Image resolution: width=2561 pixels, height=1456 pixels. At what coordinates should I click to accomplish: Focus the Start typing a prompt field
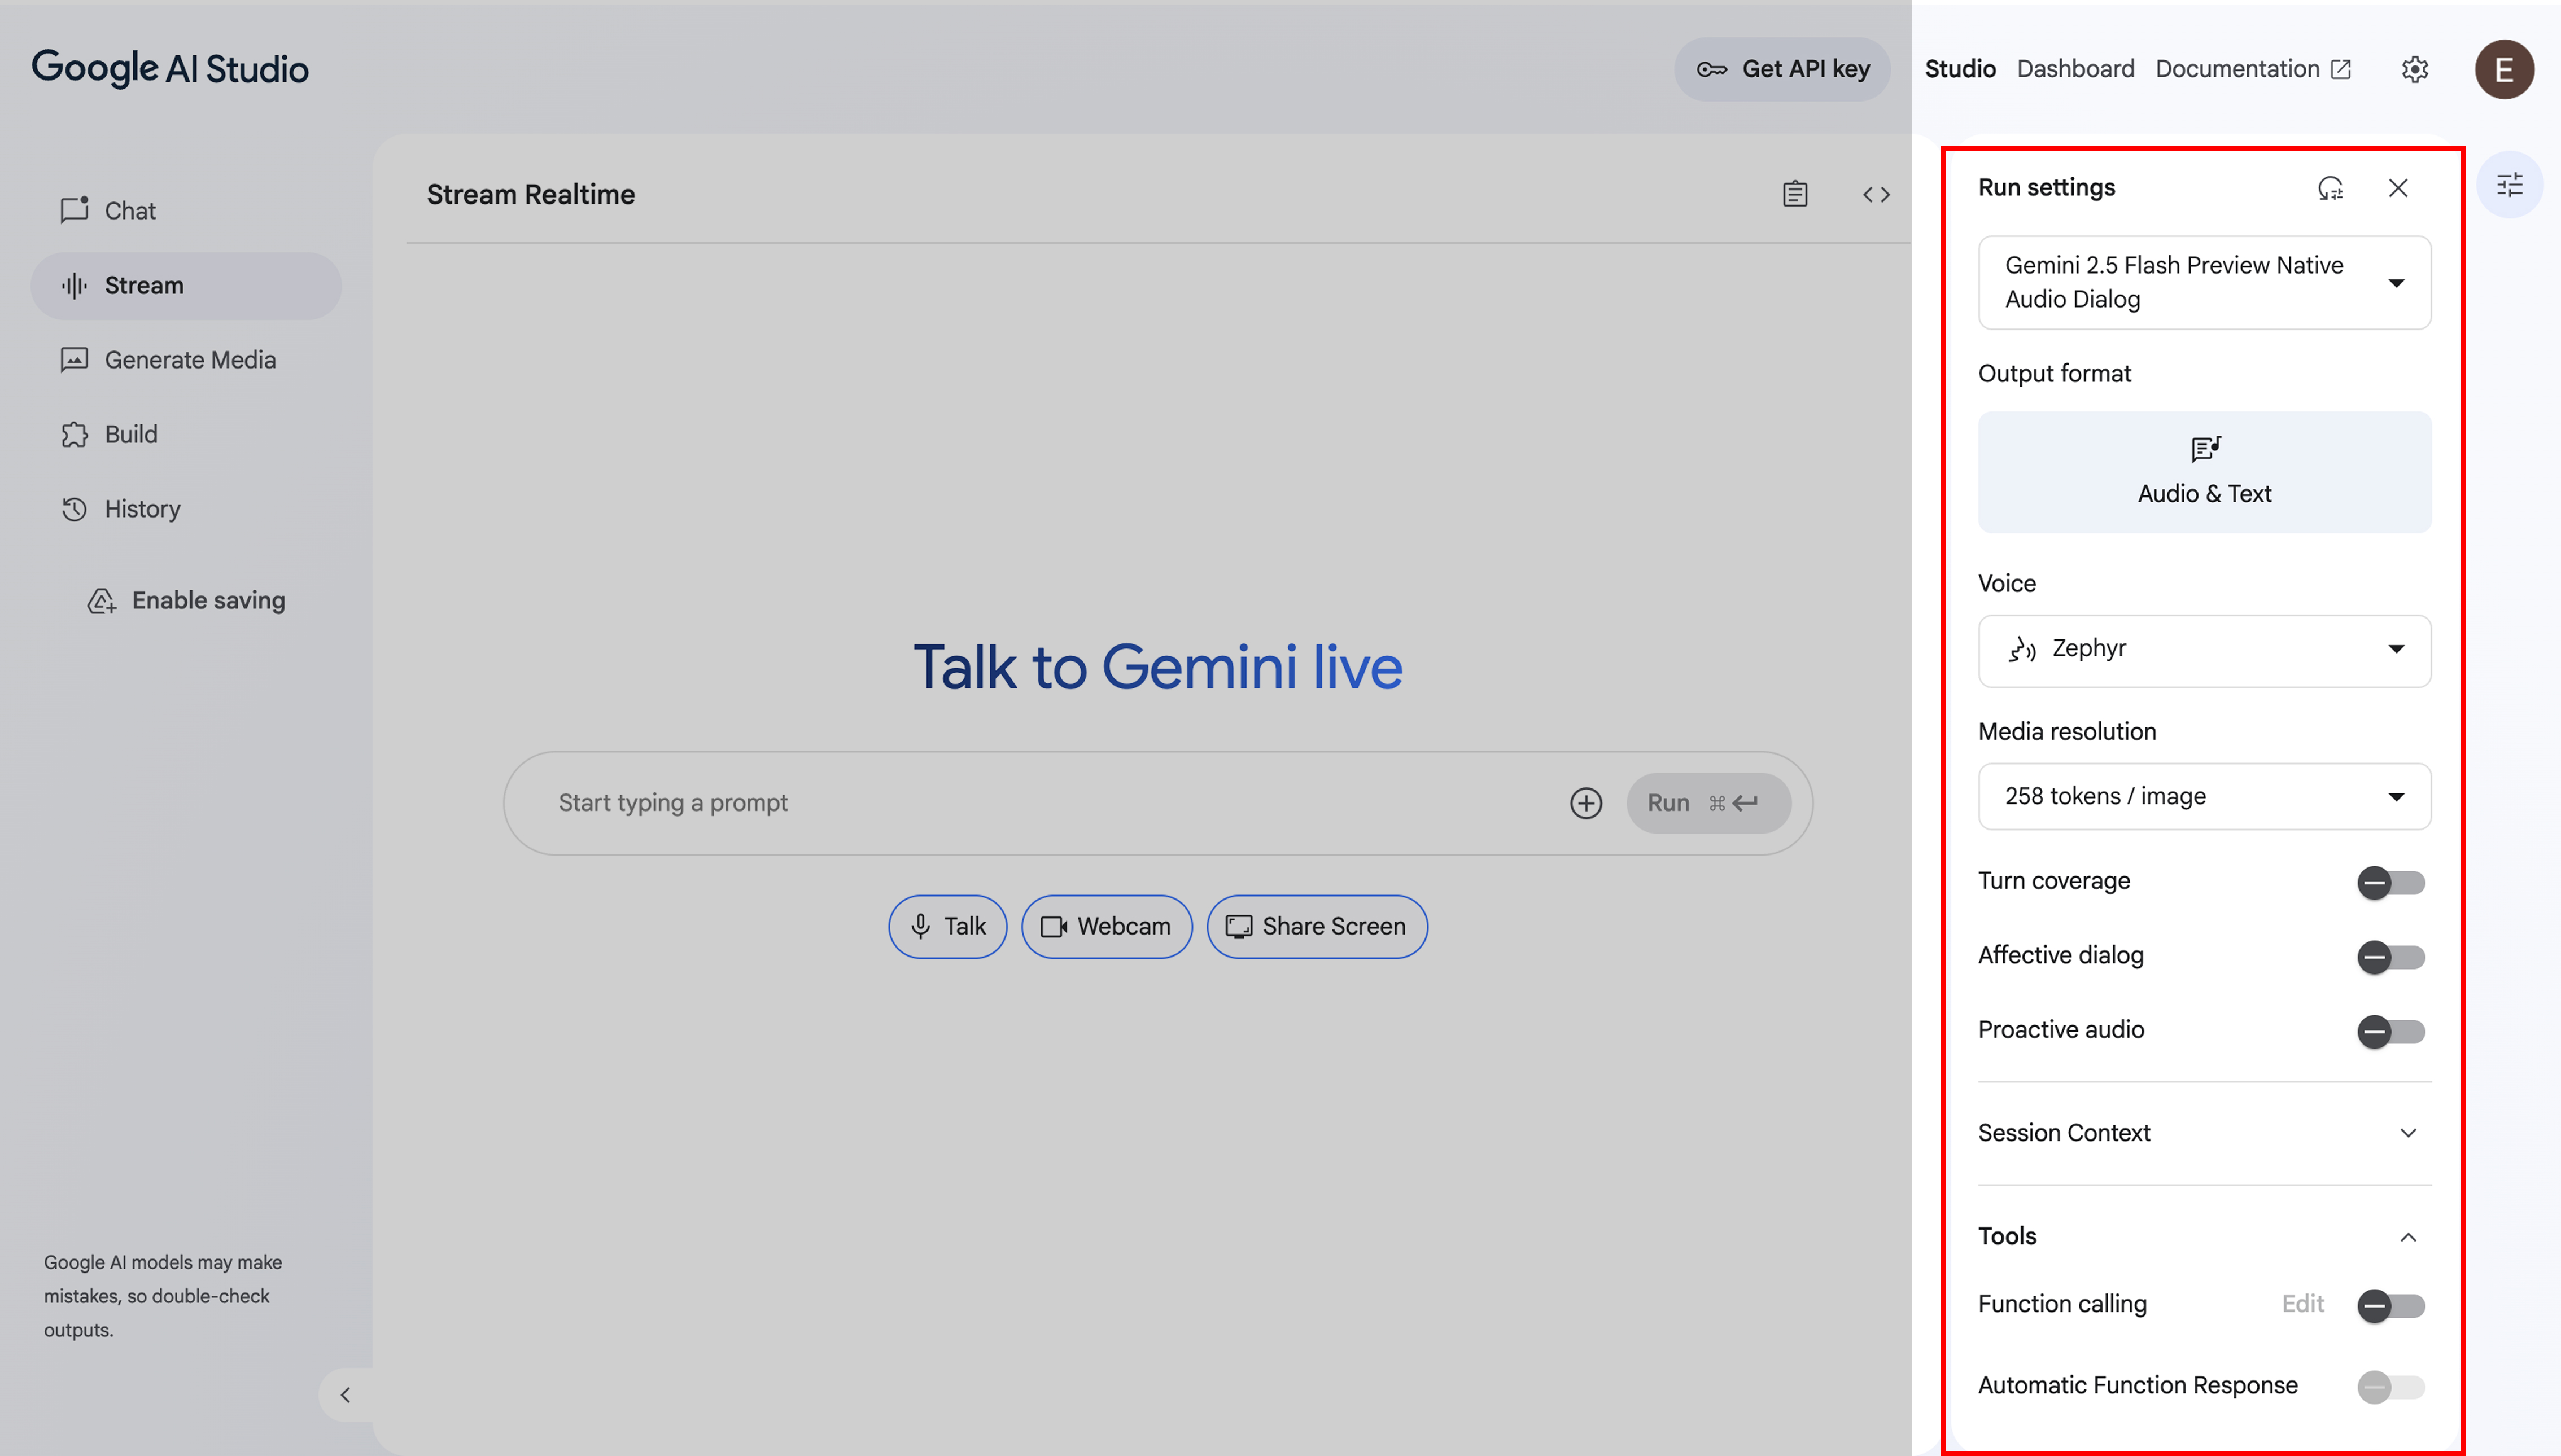[1050, 803]
